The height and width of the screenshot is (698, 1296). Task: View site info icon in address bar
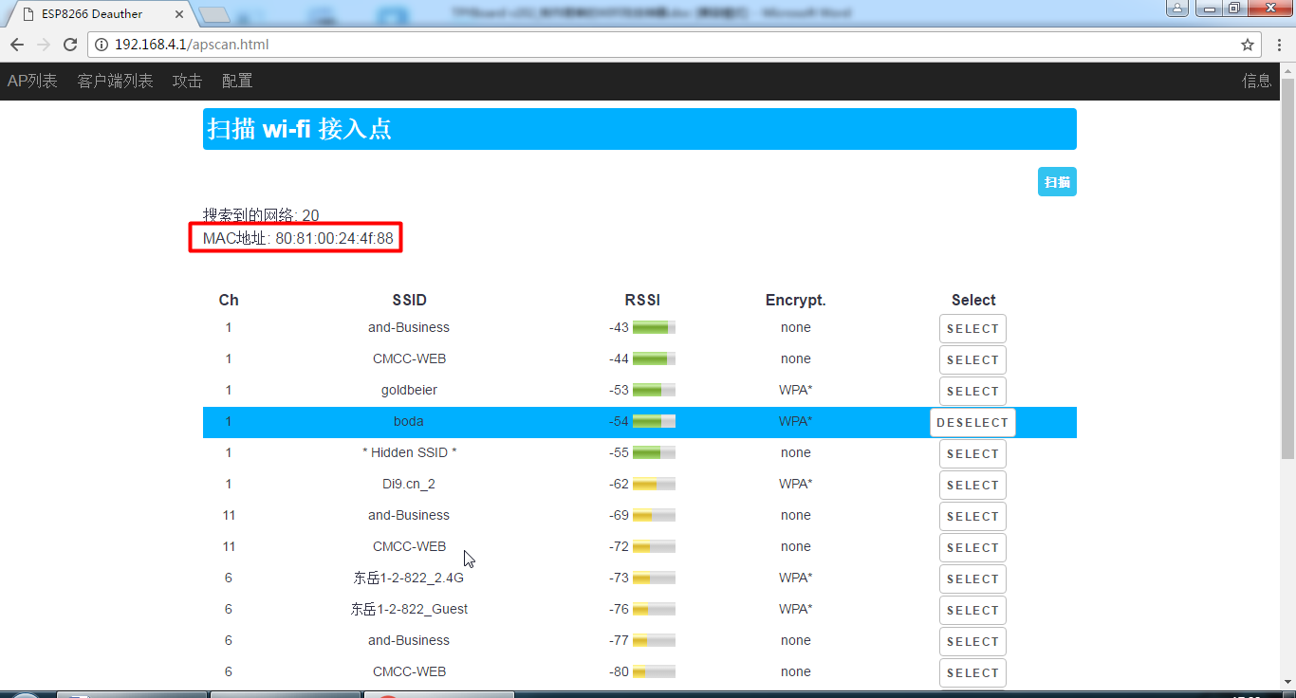tap(102, 45)
